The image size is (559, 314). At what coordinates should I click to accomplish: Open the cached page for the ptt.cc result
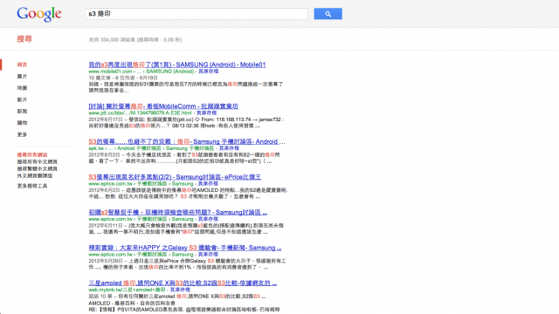coord(206,113)
